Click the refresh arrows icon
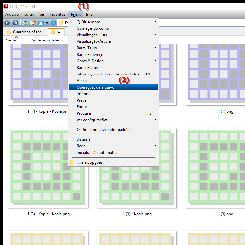Image resolution: width=245 pixels, height=245 pixels. pos(53,23)
